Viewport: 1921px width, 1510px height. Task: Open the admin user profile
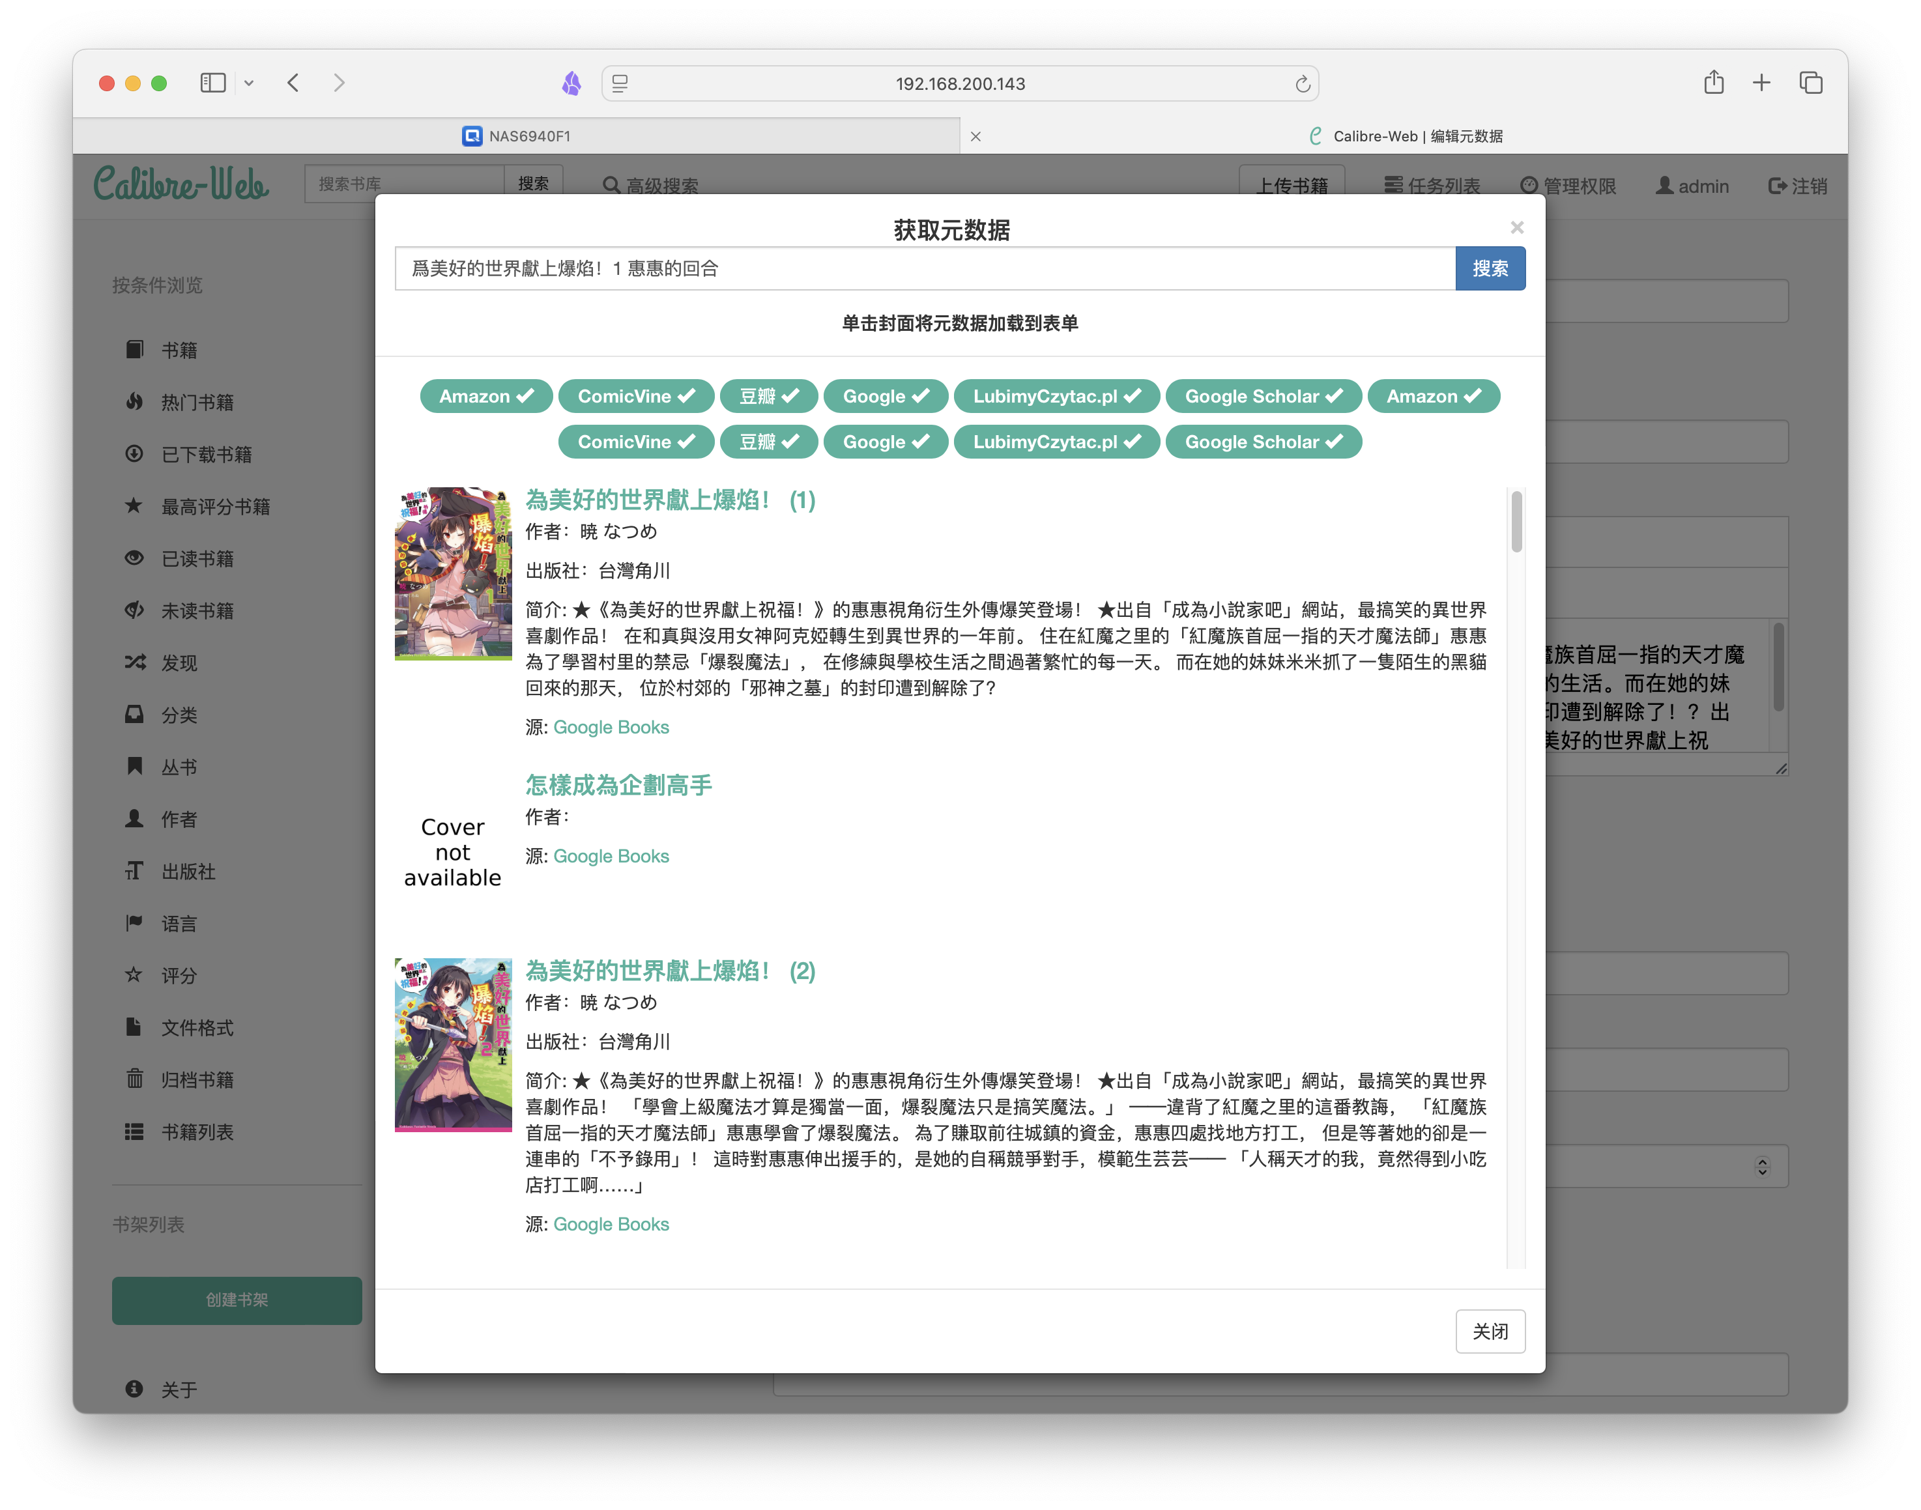[1692, 186]
